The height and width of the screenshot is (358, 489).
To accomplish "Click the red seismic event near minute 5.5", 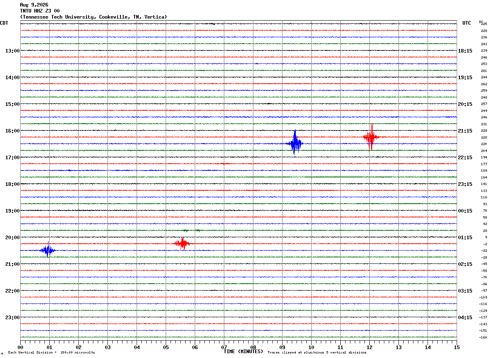I will pyautogui.click(x=182, y=243).
